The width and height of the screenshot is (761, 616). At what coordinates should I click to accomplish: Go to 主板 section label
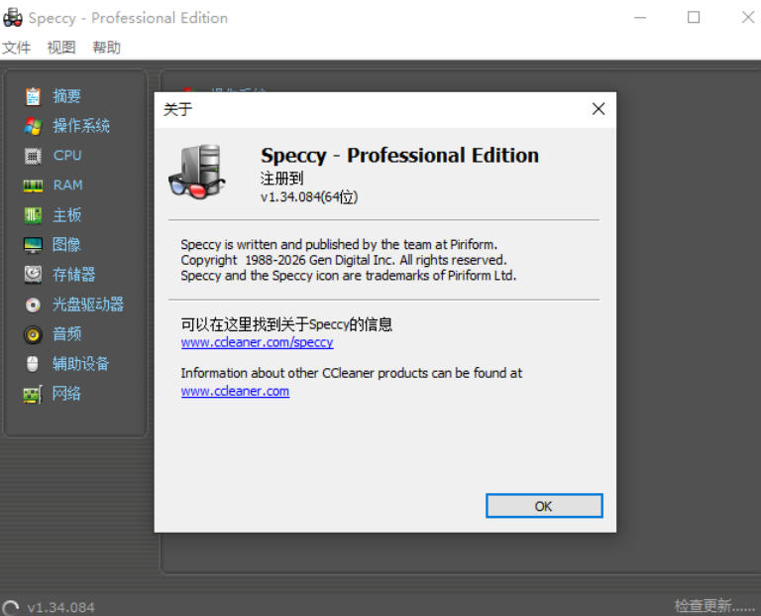66,215
